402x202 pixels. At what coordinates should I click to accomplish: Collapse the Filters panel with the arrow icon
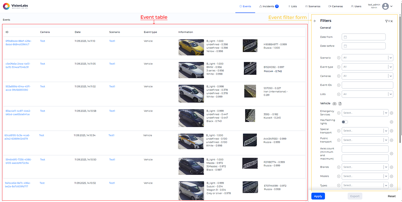tap(314, 21)
